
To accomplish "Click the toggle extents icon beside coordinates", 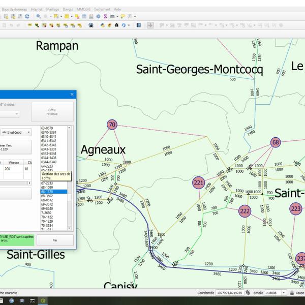I will [x=247, y=293].
